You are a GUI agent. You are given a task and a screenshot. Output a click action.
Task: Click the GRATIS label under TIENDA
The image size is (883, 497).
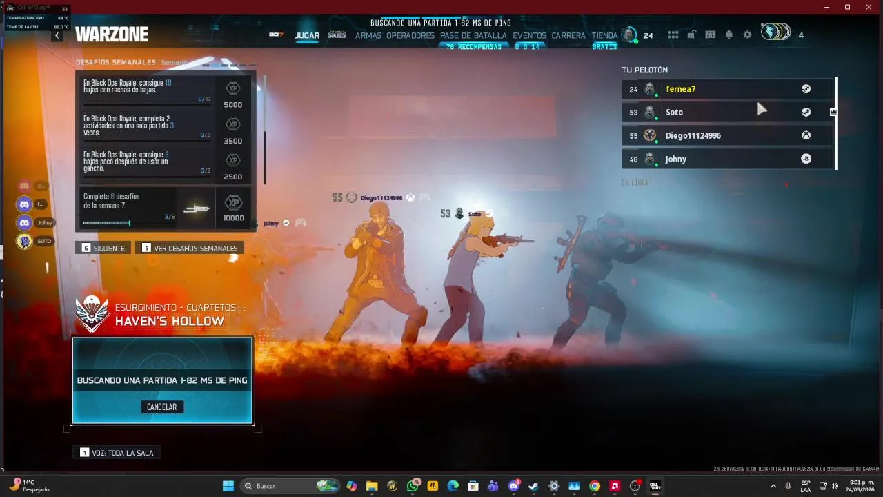coord(604,47)
